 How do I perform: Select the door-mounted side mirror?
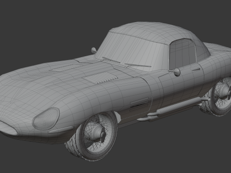(177, 72)
